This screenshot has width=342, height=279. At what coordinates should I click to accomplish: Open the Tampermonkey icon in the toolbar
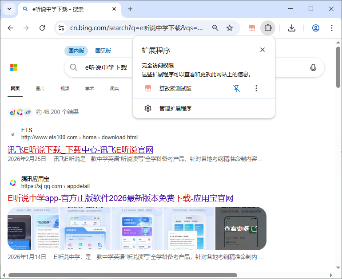(x=252, y=28)
